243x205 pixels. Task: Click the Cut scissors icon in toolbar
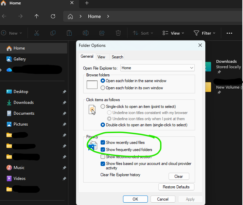tap(37, 33)
